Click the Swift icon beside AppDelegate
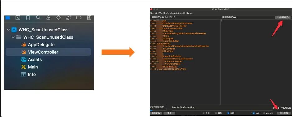 [x=24, y=45]
